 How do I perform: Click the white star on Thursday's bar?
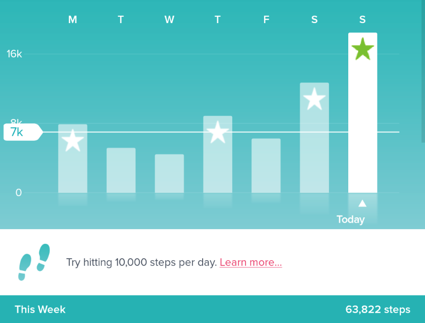217,132
